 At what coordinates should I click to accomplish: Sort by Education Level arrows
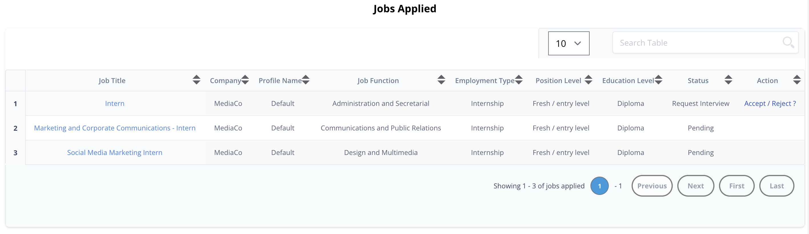coord(658,80)
